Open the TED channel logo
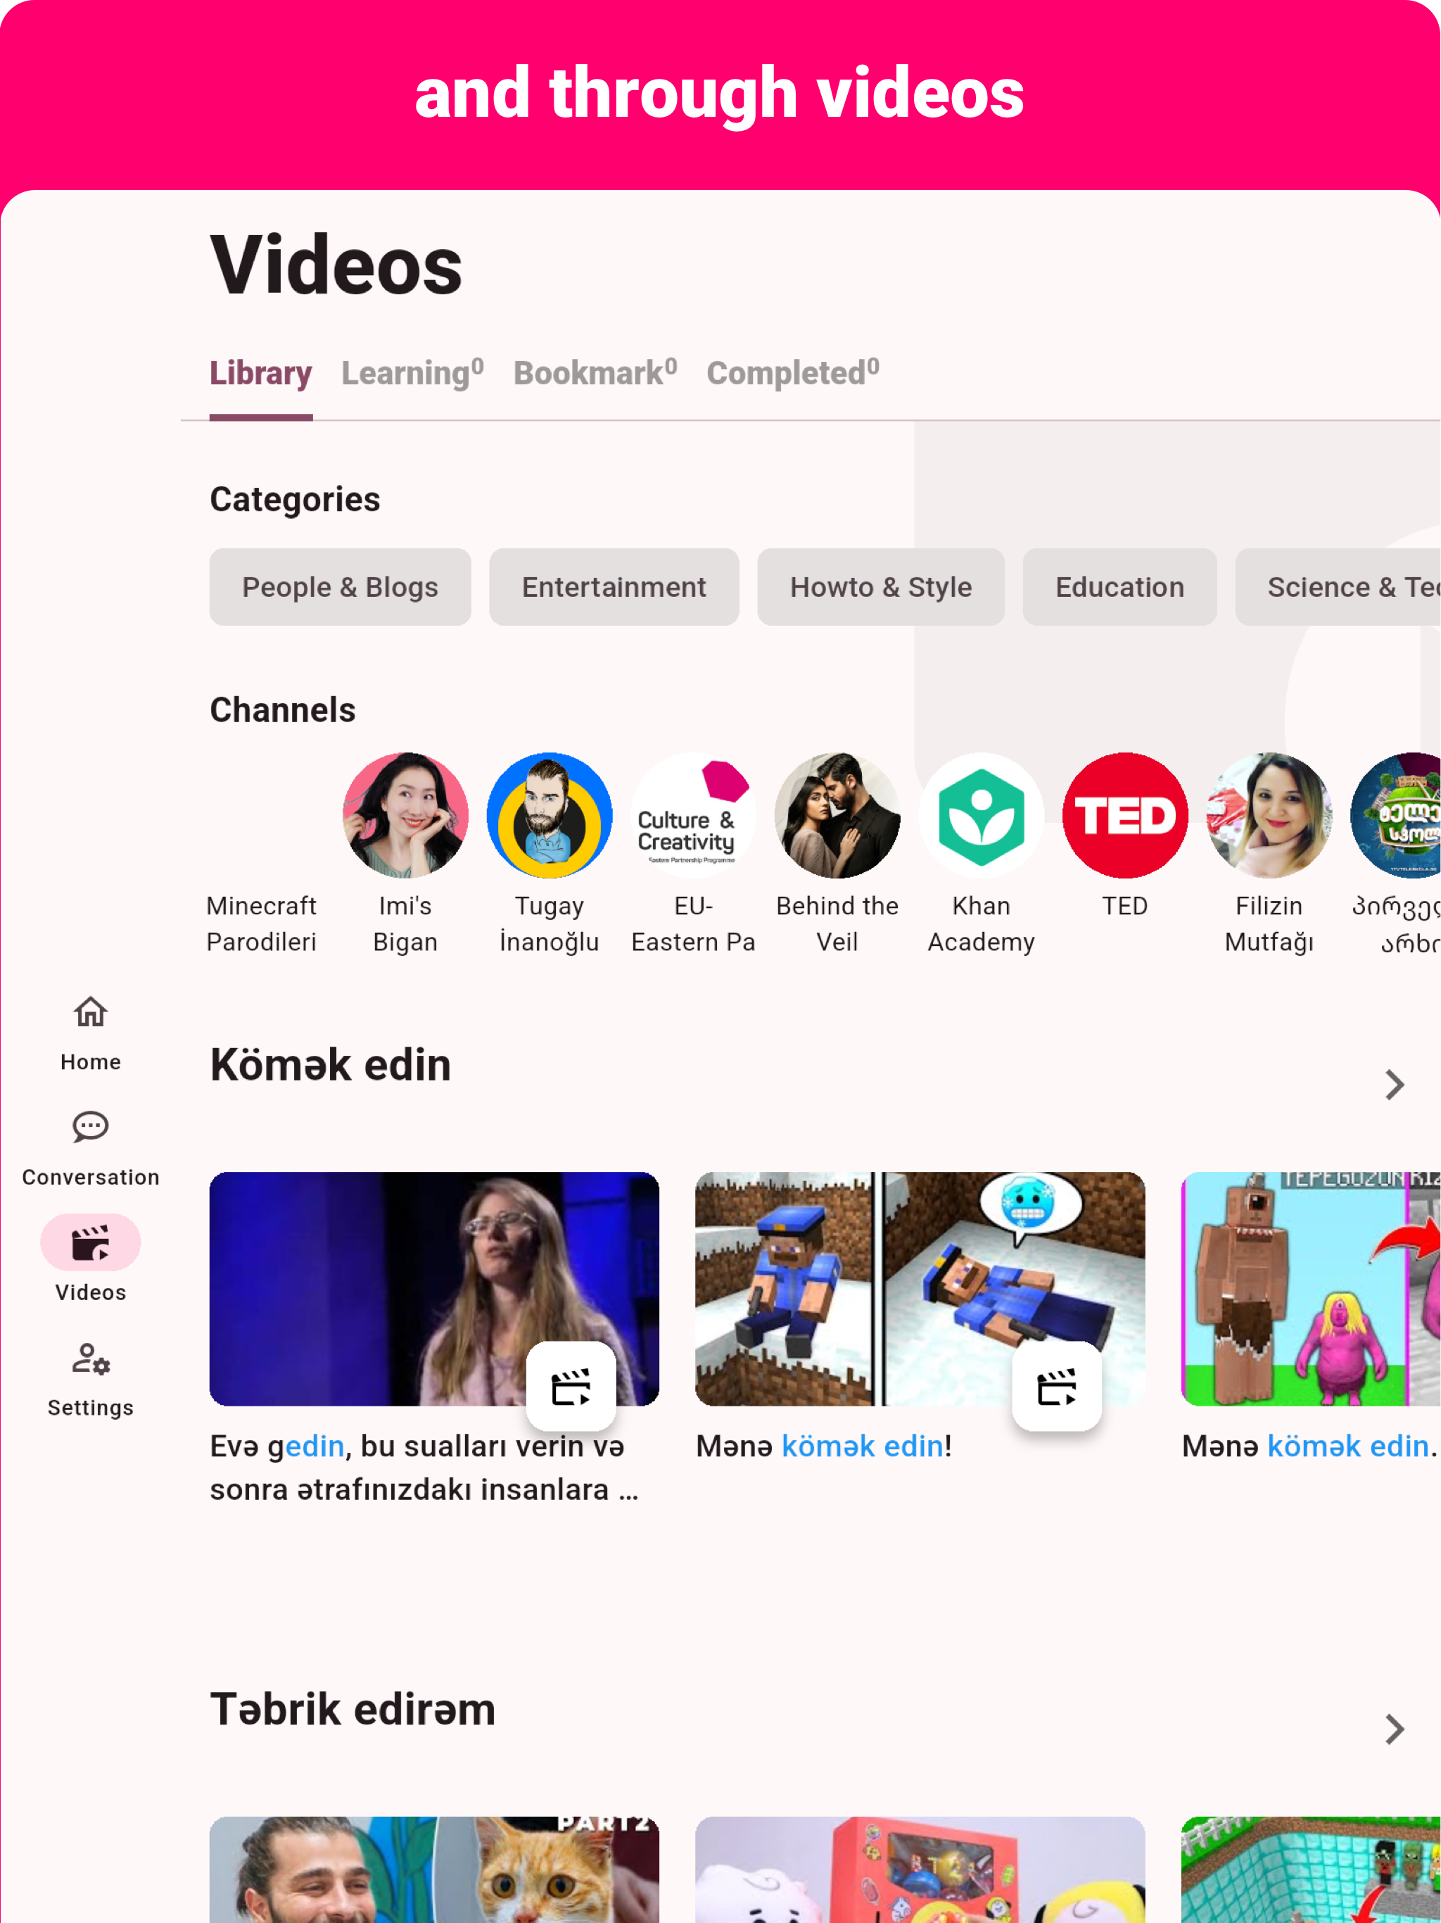Image resolution: width=1441 pixels, height=1923 pixels. point(1124,816)
